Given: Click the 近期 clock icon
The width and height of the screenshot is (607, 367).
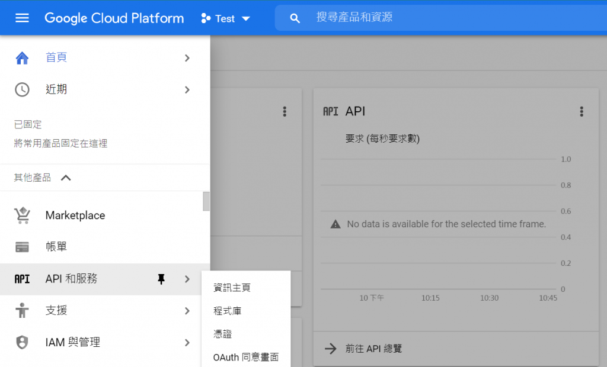Looking at the screenshot, I should 22,90.
